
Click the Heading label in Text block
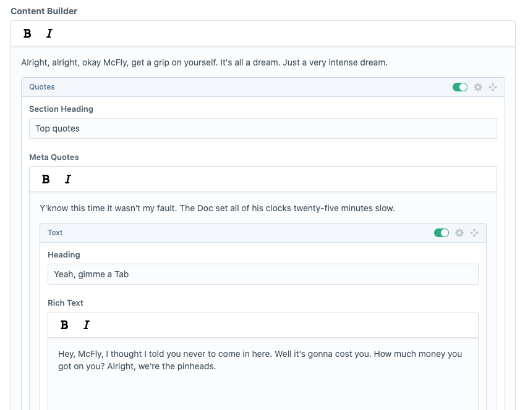64,255
